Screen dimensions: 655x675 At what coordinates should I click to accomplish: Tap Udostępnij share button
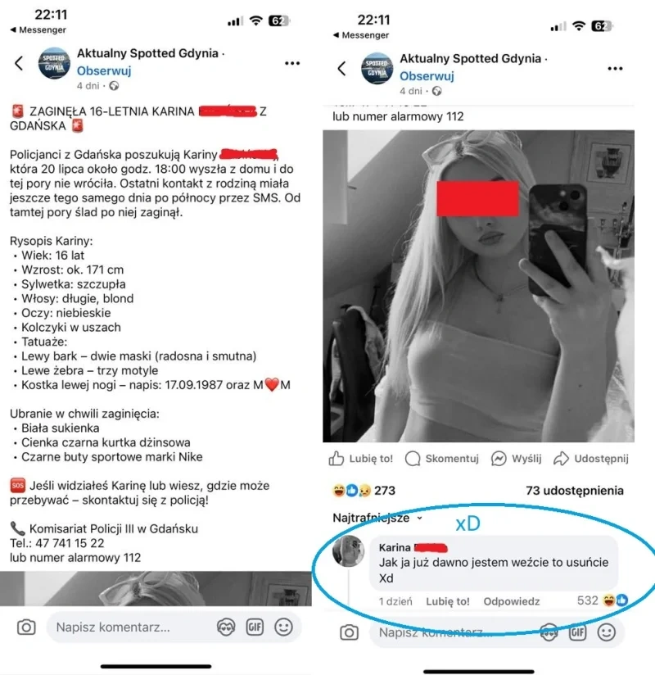591,459
